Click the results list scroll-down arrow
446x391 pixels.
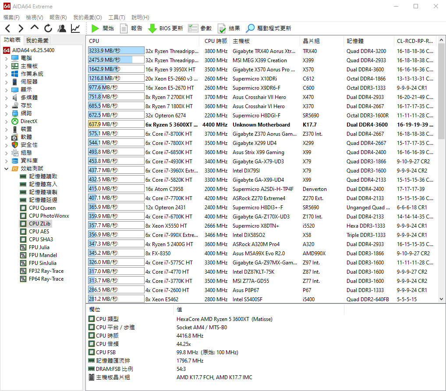[441, 299]
